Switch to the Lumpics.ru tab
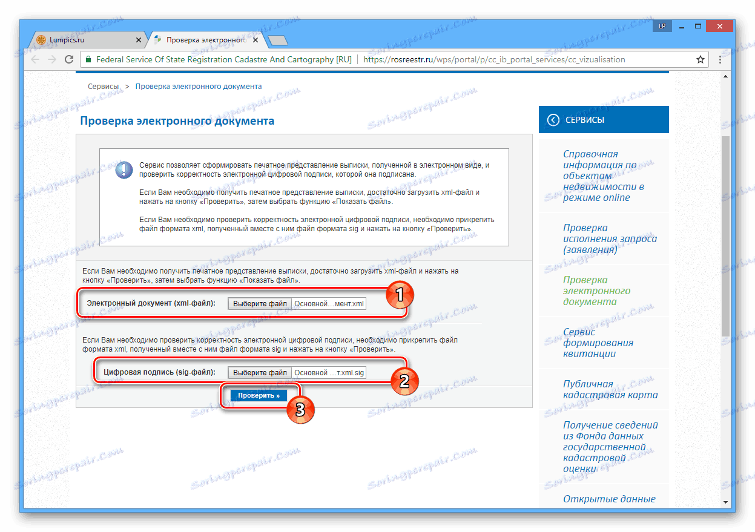The width and height of the screenshot is (755, 532). pos(88,40)
